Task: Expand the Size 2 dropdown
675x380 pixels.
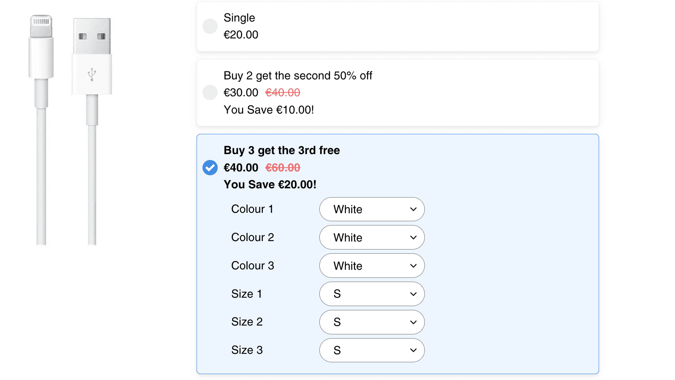Action: [372, 322]
